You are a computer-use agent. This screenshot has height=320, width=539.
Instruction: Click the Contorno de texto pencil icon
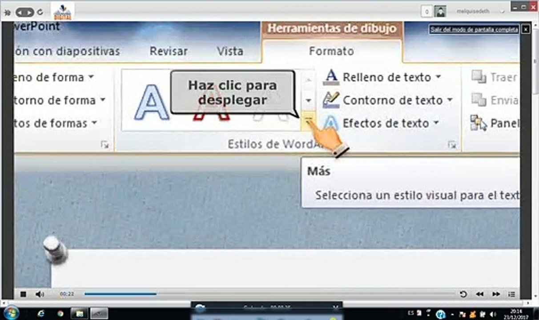pos(331,100)
